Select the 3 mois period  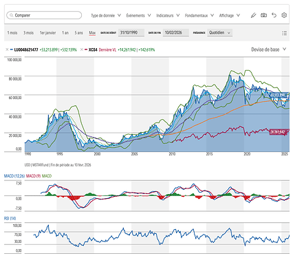coord(28,33)
